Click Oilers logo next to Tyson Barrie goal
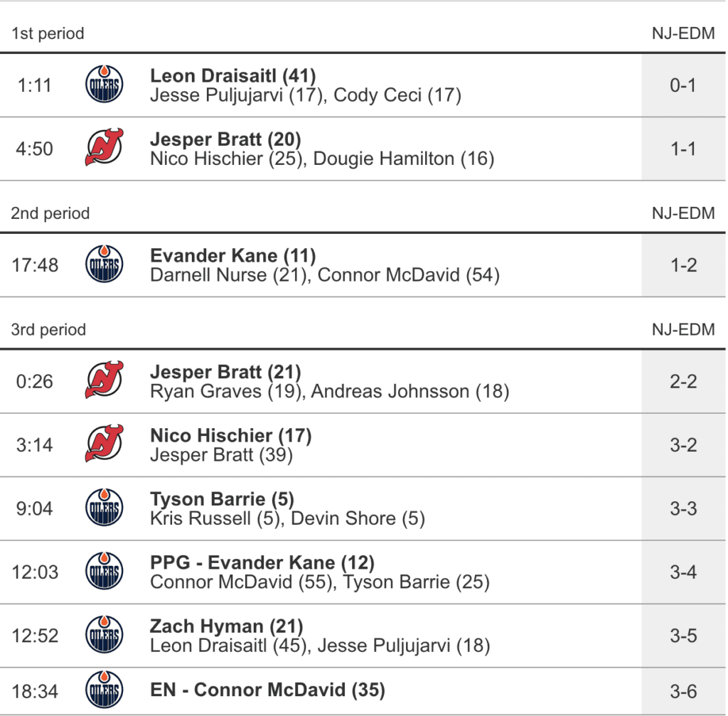The width and height of the screenshot is (728, 716). (x=104, y=508)
